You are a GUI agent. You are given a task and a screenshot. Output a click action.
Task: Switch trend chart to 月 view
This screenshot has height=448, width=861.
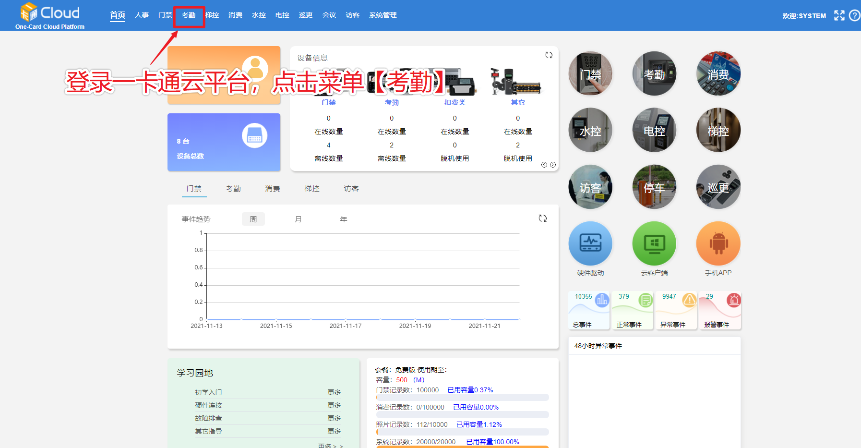(x=298, y=219)
